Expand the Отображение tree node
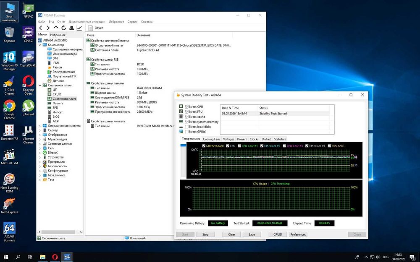This screenshot has height=262, width=420. [x=40, y=135]
